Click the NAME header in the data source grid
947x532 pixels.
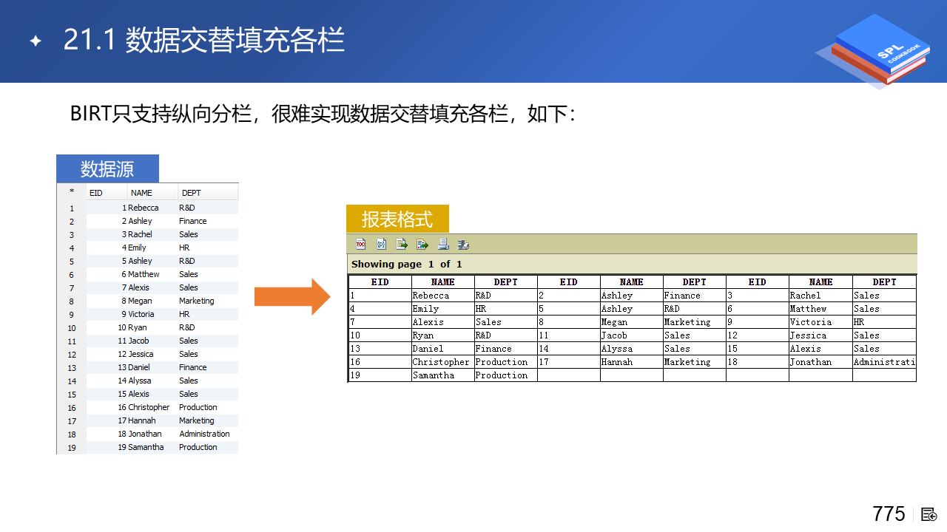pos(141,193)
